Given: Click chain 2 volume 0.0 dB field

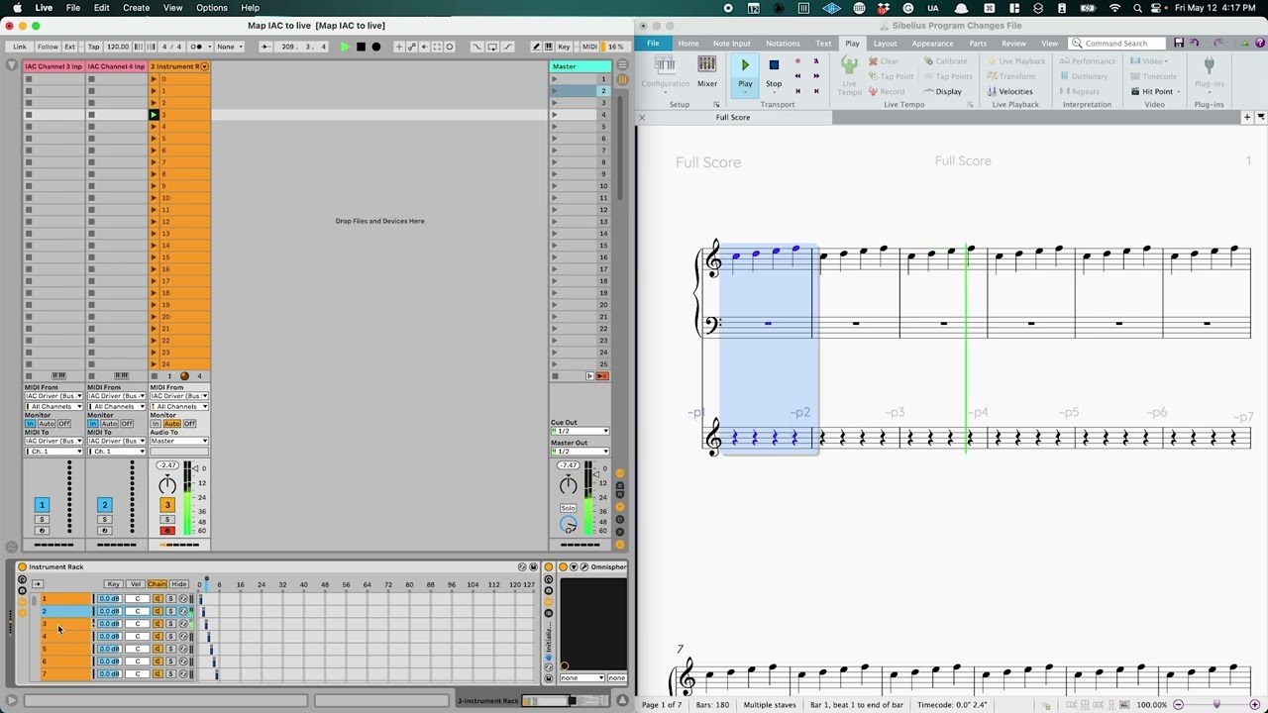Looking at the screenshot, I should click(x=108, y=611).
